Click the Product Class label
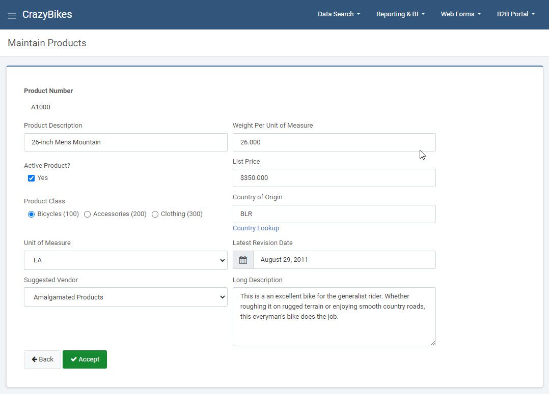Image resolution: width=549 pixels, height=394 pixels. pyautogui.click(x=44, y=201)
